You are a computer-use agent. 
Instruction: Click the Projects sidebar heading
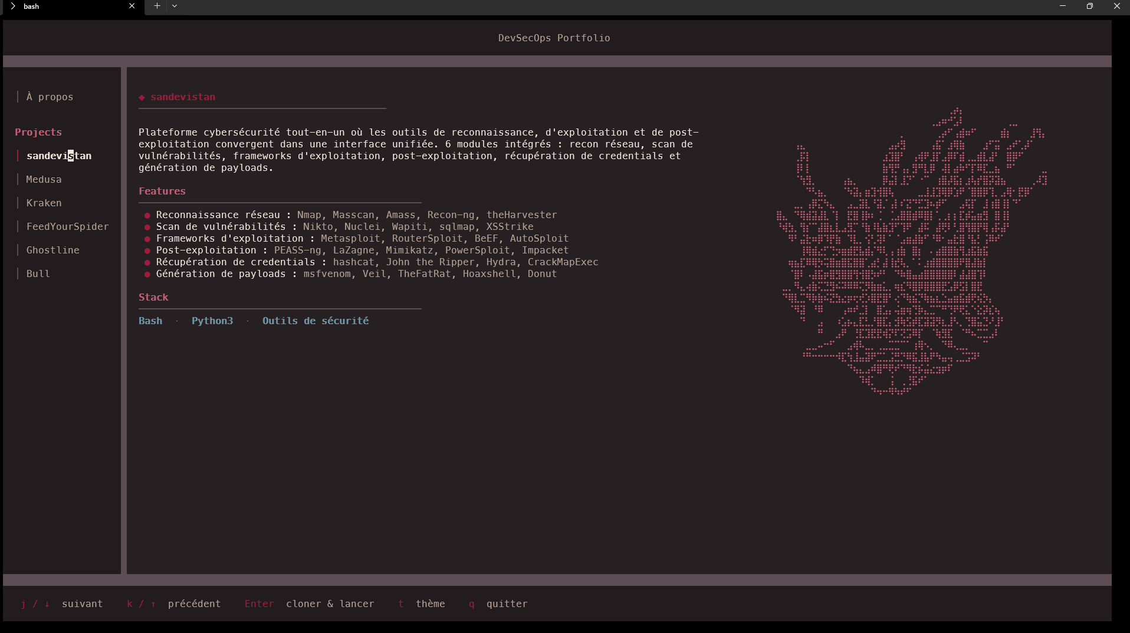coord(38,132)
